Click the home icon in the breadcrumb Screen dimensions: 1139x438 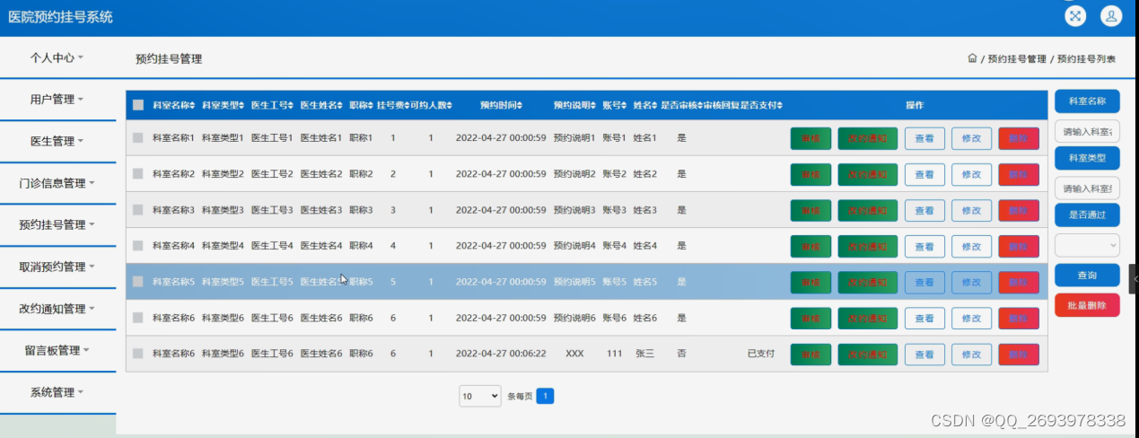tap(972, 58)
